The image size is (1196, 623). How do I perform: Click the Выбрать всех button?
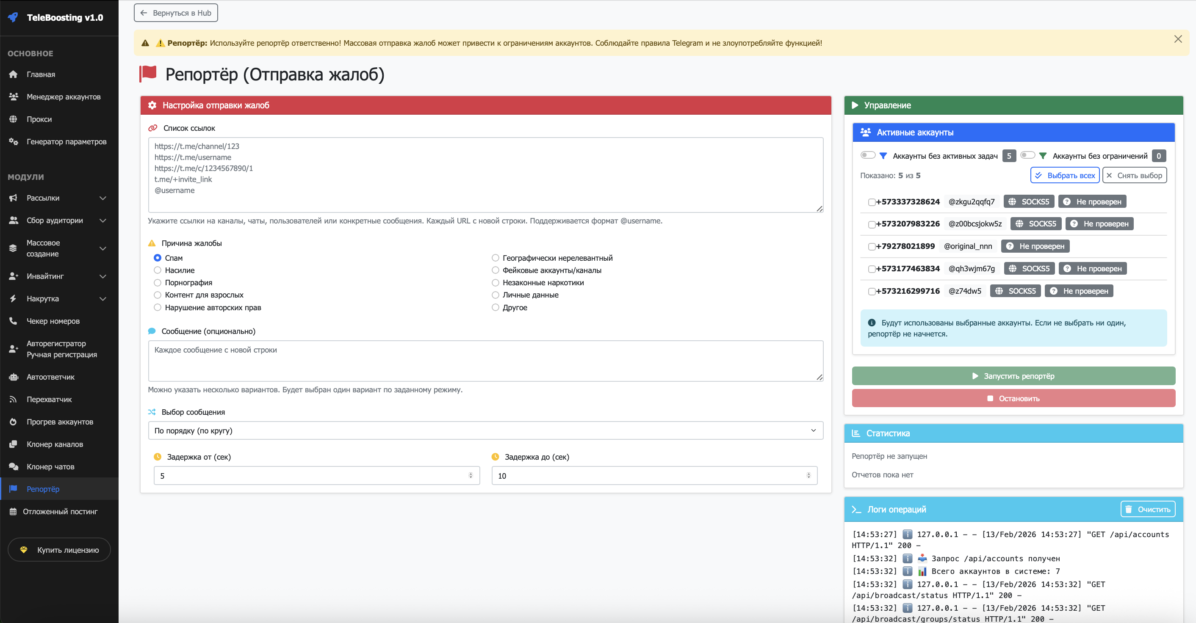tap(1065, 175)
